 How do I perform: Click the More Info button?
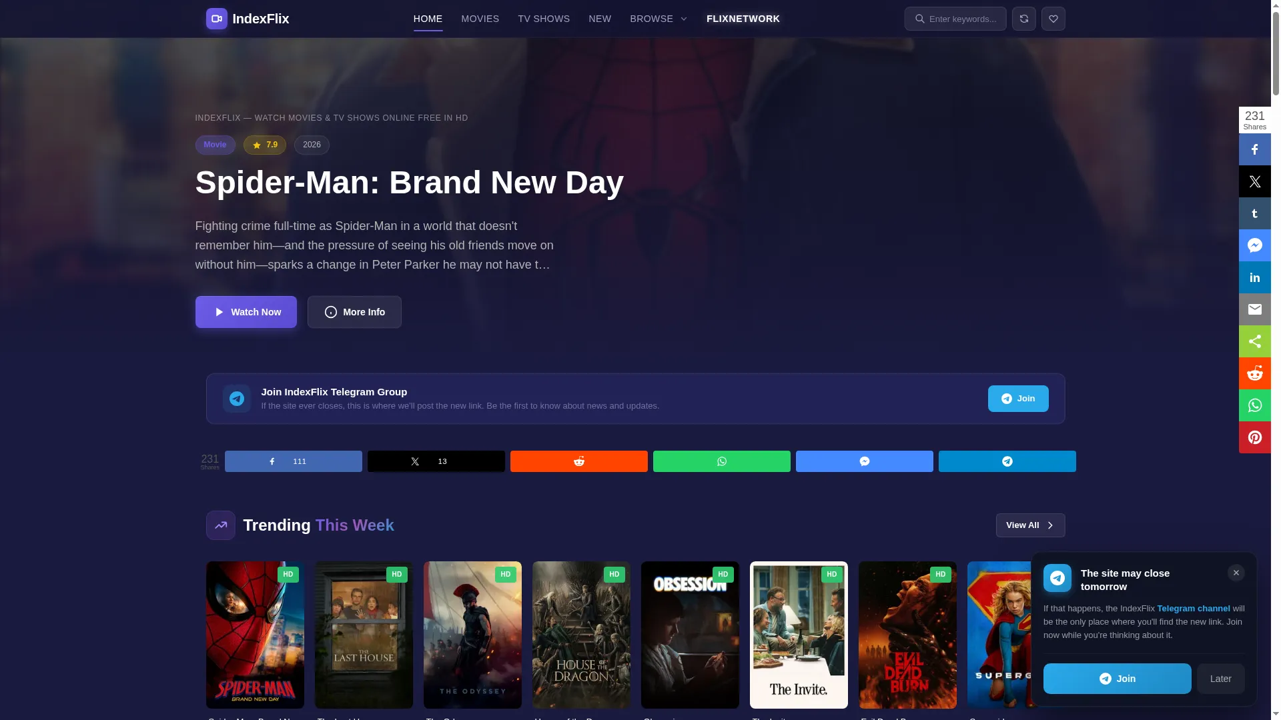pos(354,312)
